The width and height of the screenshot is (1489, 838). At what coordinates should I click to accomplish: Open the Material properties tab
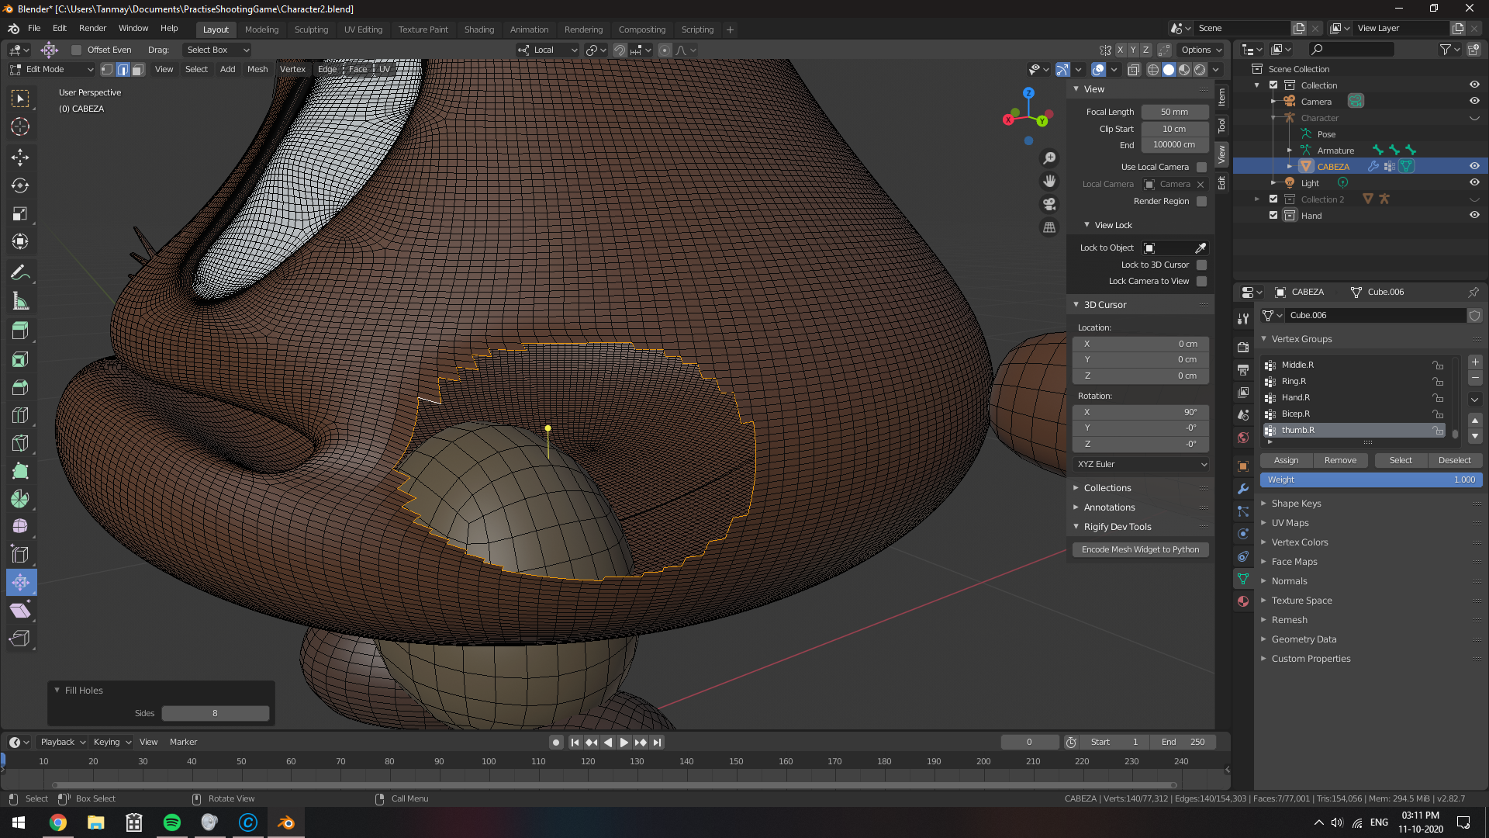click(x=1243, y=601)
